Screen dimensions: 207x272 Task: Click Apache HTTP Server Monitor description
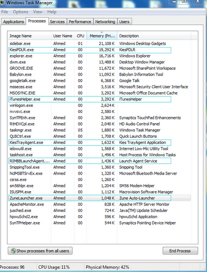pos(144,204)
